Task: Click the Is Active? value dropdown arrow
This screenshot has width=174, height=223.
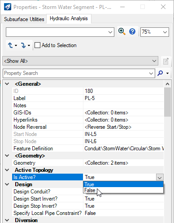Action: pyautogui.click(x=160, y=177)
